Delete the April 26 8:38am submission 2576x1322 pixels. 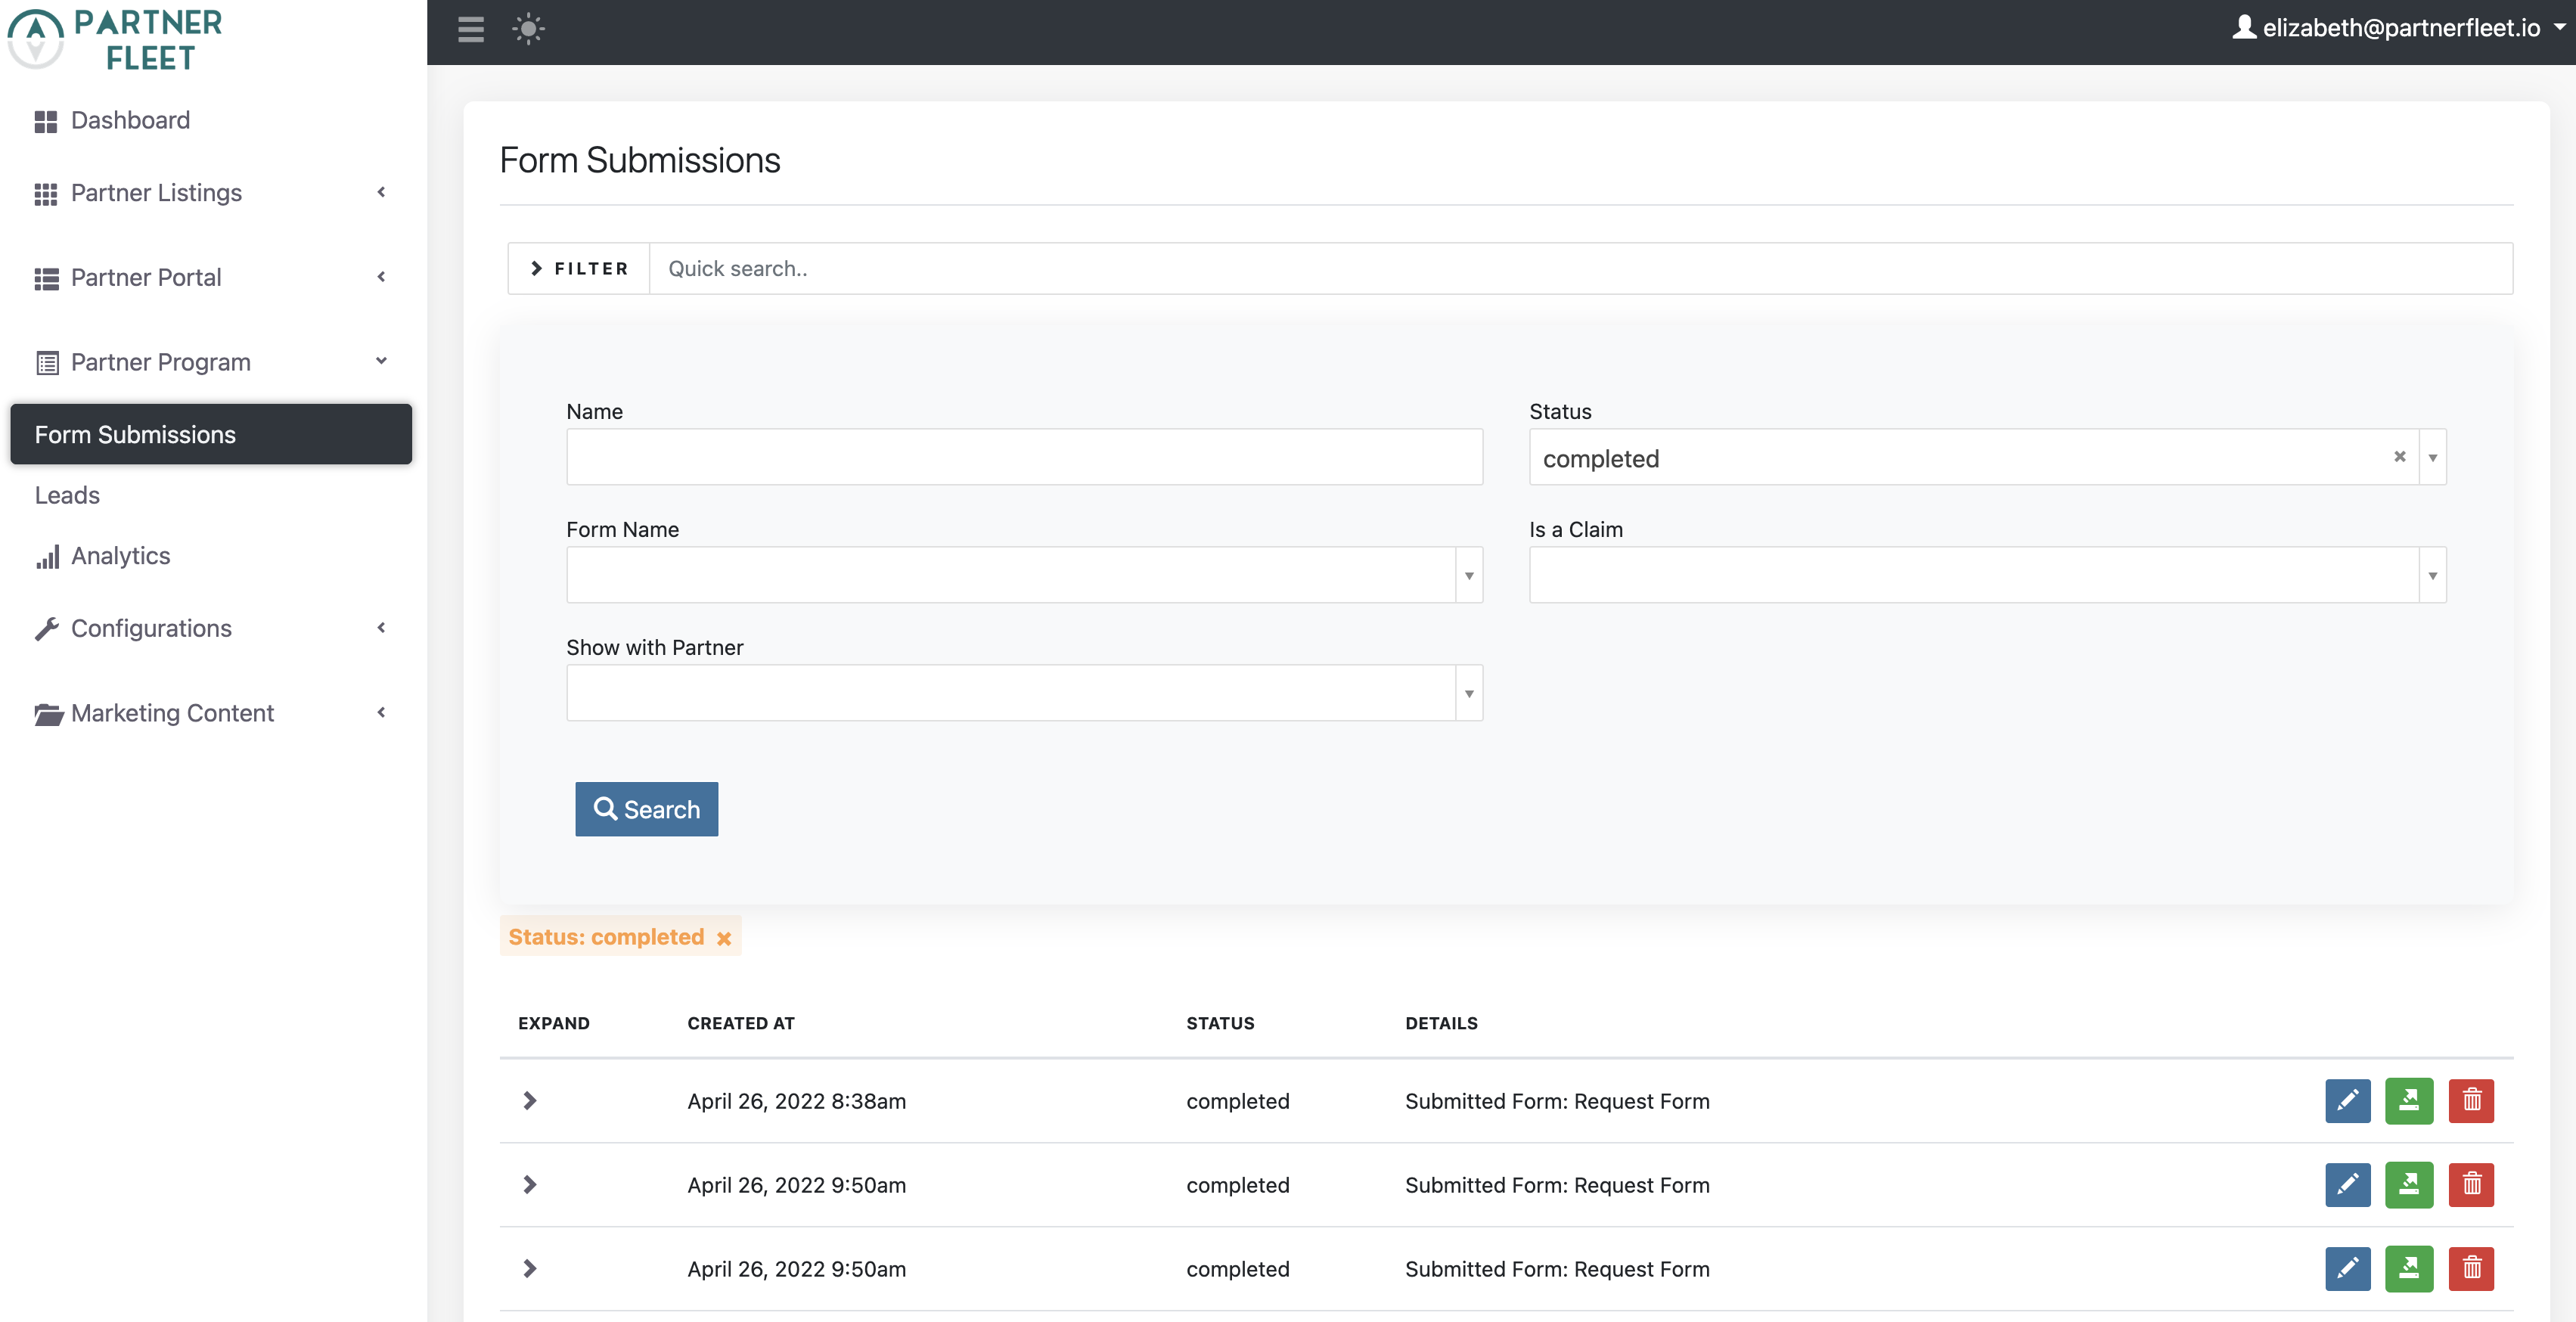2471,1101
